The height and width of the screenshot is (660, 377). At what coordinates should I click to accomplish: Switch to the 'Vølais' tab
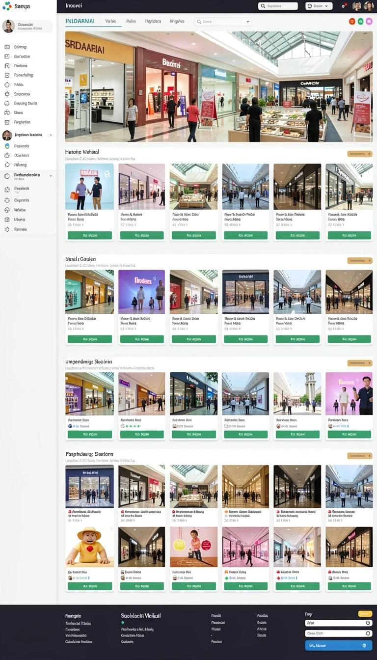pyautogui.click(x=110, y=22)
